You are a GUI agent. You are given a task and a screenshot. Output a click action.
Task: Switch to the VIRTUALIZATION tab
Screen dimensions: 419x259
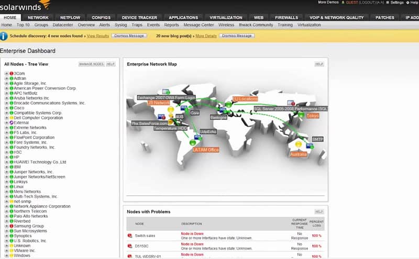click(x=226, y=18)
